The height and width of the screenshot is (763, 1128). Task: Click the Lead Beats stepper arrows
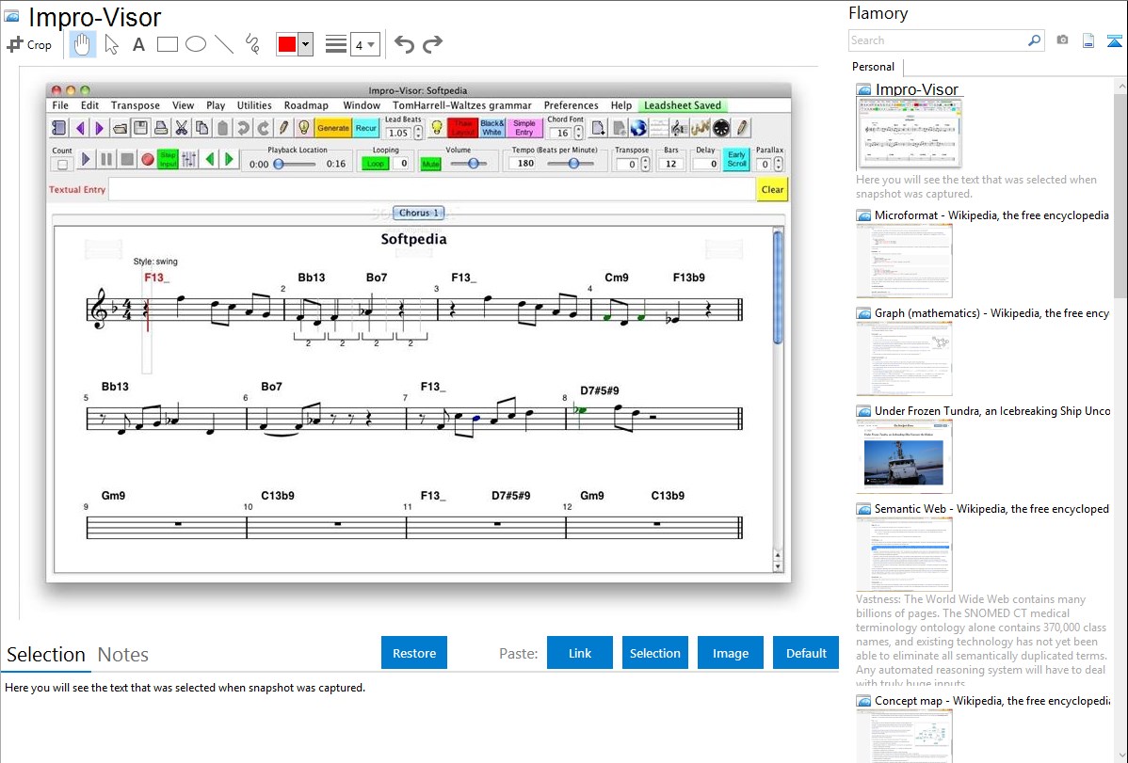point(418,133)
